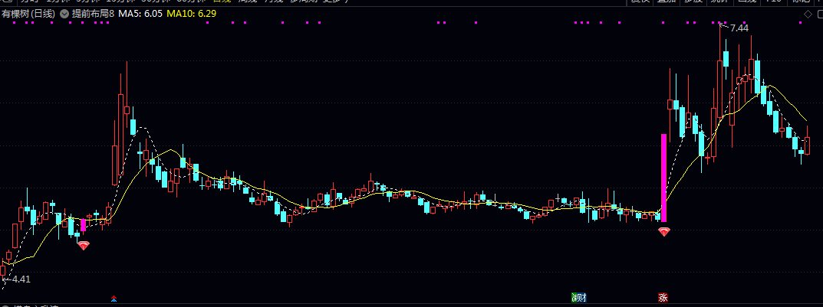
Task: Click the red signal icon under the first magenta candle
Action: (x=84, y=245)
